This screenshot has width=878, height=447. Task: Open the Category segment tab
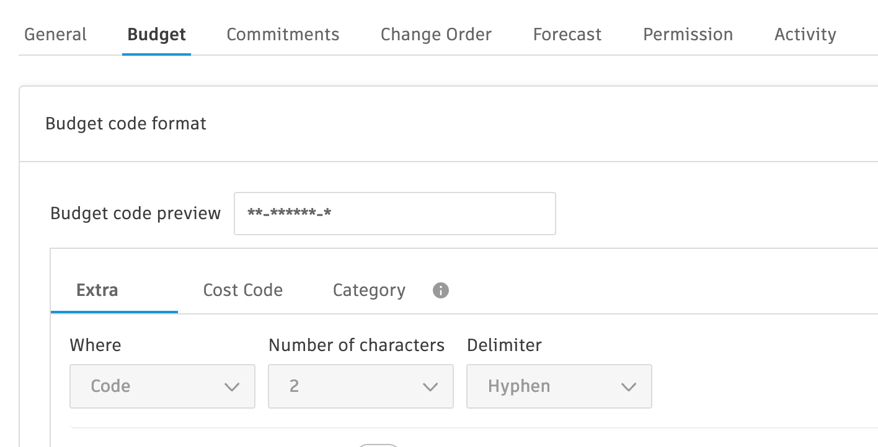click(x=369, y=290)
